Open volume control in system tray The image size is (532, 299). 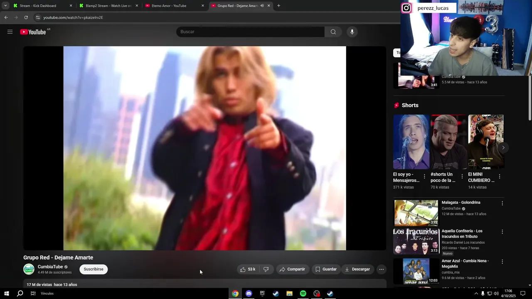click(496, 294)
